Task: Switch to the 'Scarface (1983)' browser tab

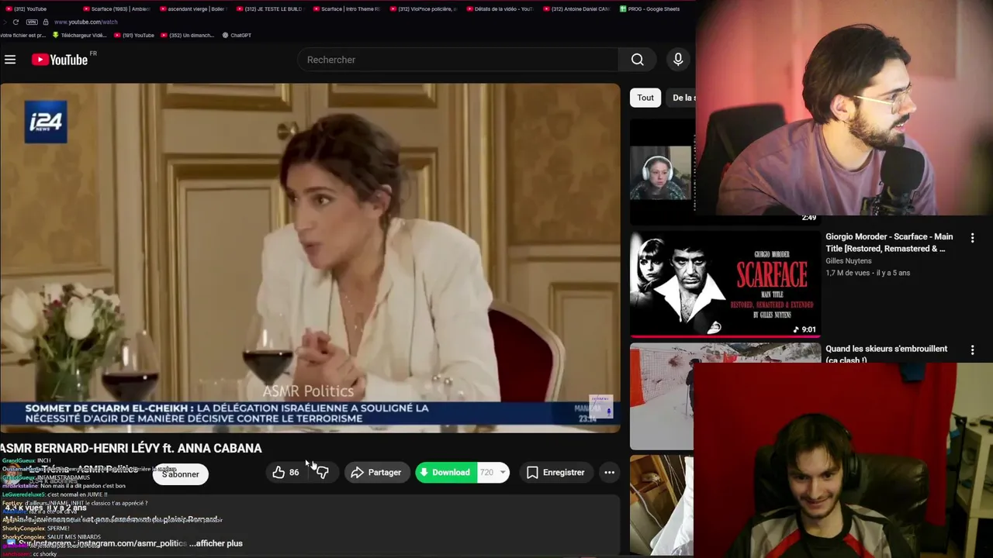Action: 116,9
